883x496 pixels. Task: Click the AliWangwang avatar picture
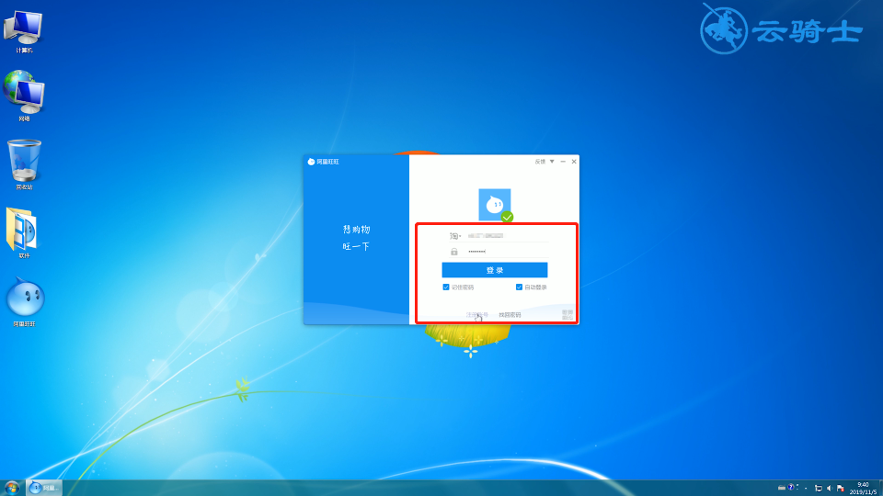pos(494,205)
